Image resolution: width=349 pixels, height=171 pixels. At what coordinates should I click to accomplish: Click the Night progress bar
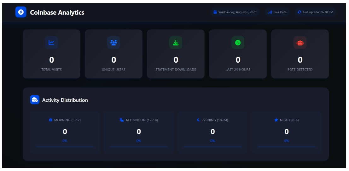pyautogui.click(x=287, y=147)
